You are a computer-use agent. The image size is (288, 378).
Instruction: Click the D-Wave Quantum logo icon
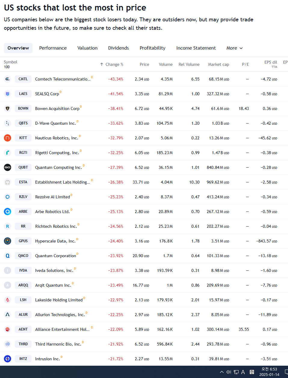coord(8,123)
